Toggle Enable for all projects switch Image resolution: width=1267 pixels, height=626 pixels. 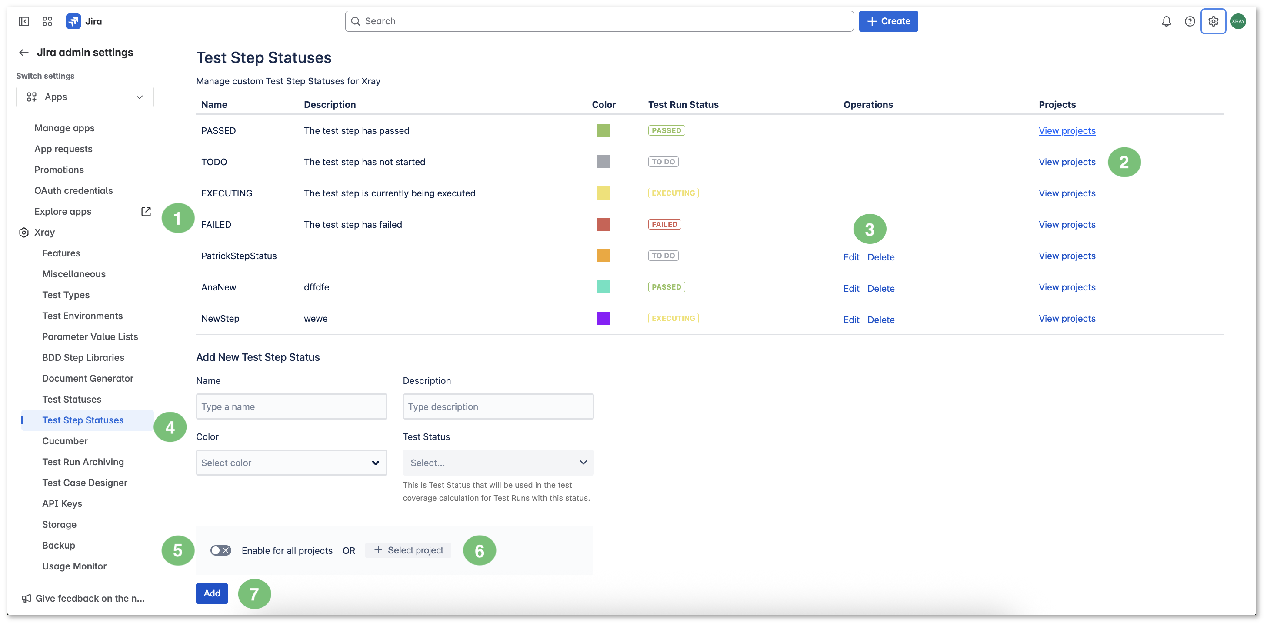click(x=220, y=550)
